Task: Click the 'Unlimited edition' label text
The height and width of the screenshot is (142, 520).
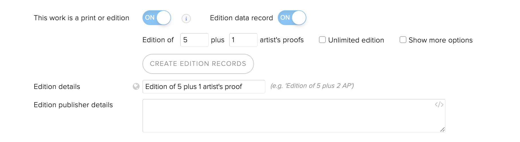Action: coord(356,40)
